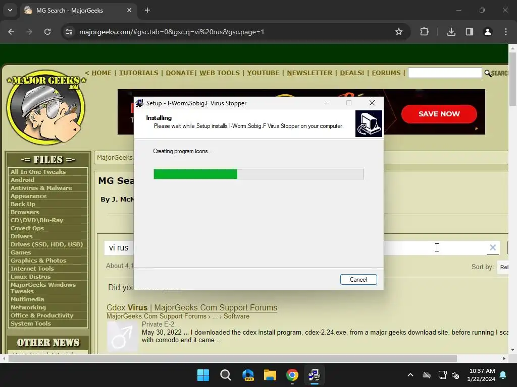Viewport: 517px width, 387px height.
Task: Click the MajorGeeks logo
Action: [x=46, y=107]
